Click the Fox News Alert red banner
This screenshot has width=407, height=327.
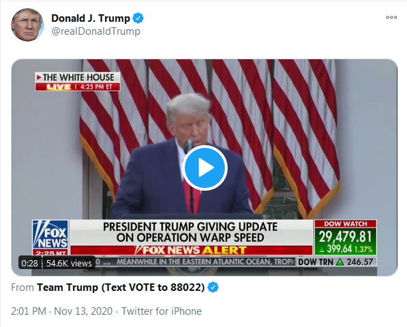click(192, 250)
